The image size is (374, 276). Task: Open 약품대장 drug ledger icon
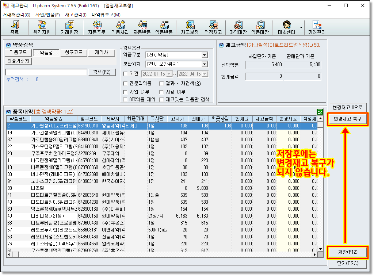point(260,28)
